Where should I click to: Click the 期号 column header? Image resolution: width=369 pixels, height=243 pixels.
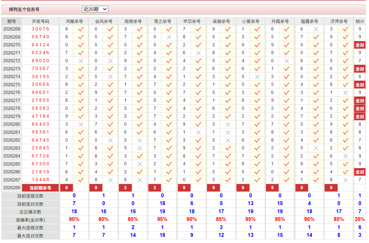pyautogui.click(x=12, y=21)
